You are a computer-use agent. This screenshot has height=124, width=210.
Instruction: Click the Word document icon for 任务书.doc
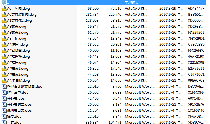[x=4, y=98]
